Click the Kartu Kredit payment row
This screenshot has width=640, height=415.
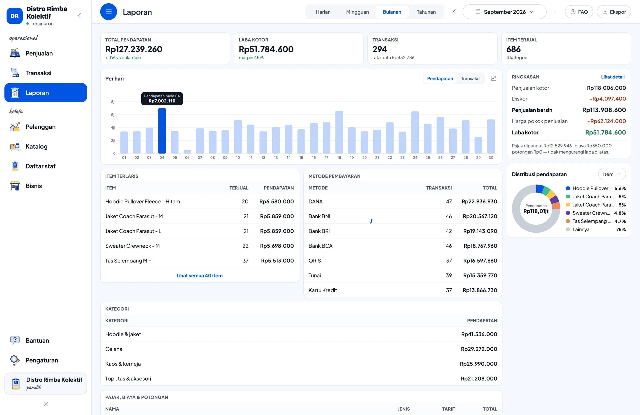tap(403, 290)
